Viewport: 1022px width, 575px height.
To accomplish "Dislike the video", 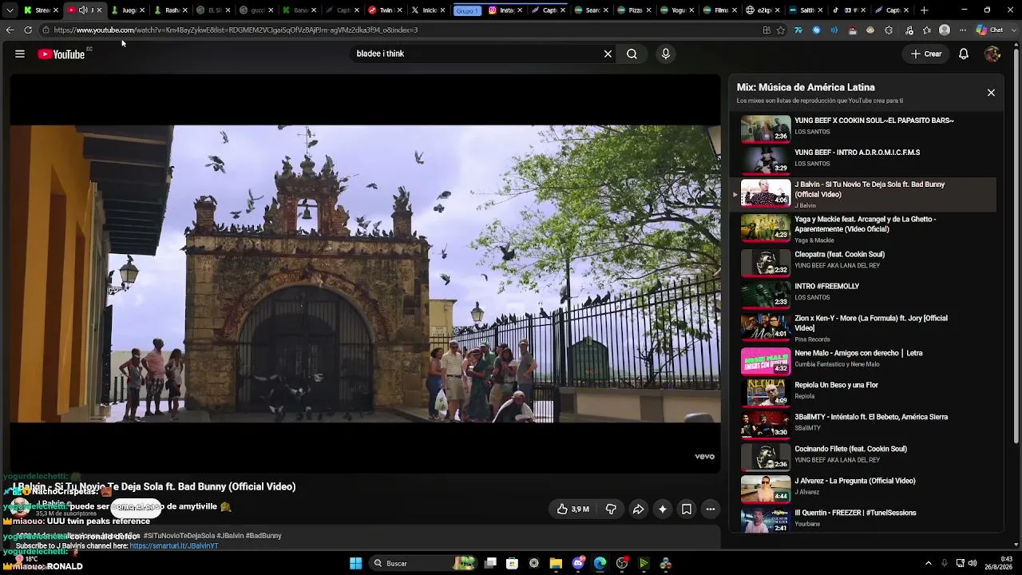I will tap(611, 510).
